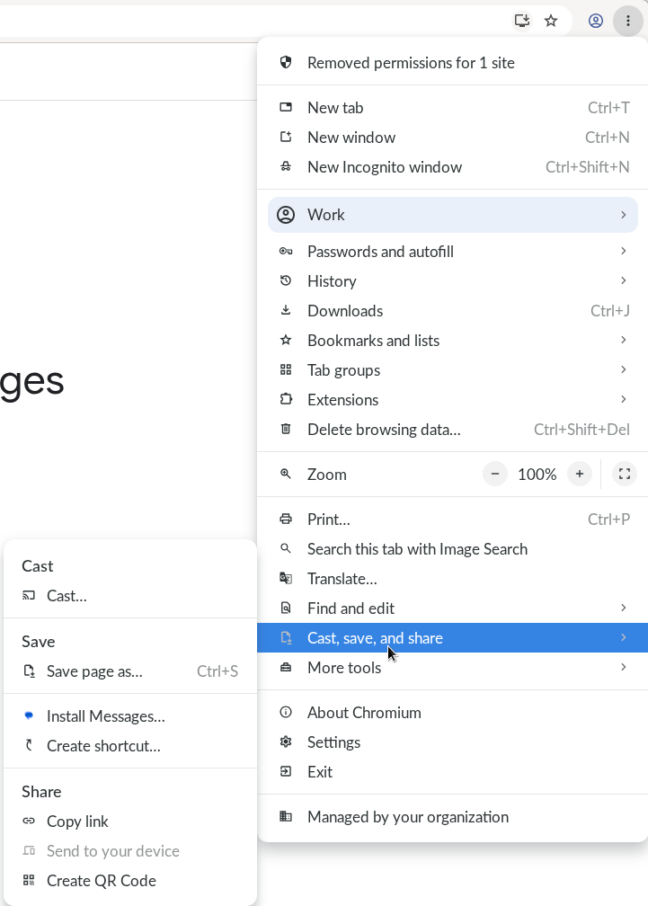Viewport: 648px width, 906px height.
Task: Click the Bookmarks and lists star icon
Action: pos(286,341)
